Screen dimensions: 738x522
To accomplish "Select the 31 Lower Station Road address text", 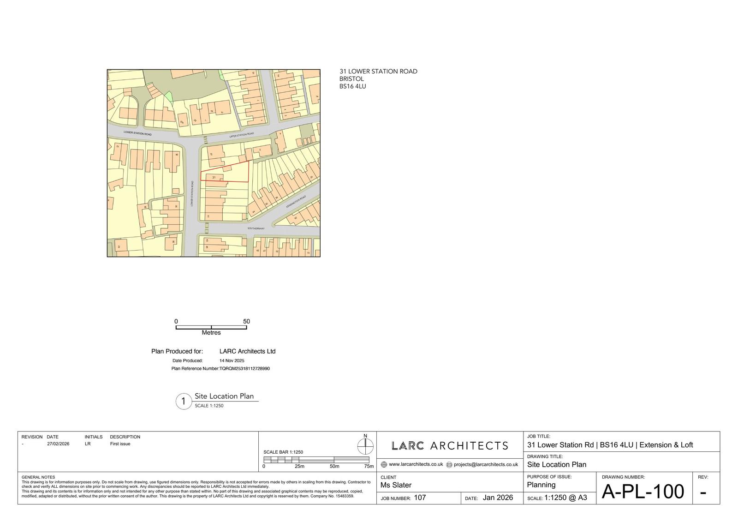I will 378,72.
